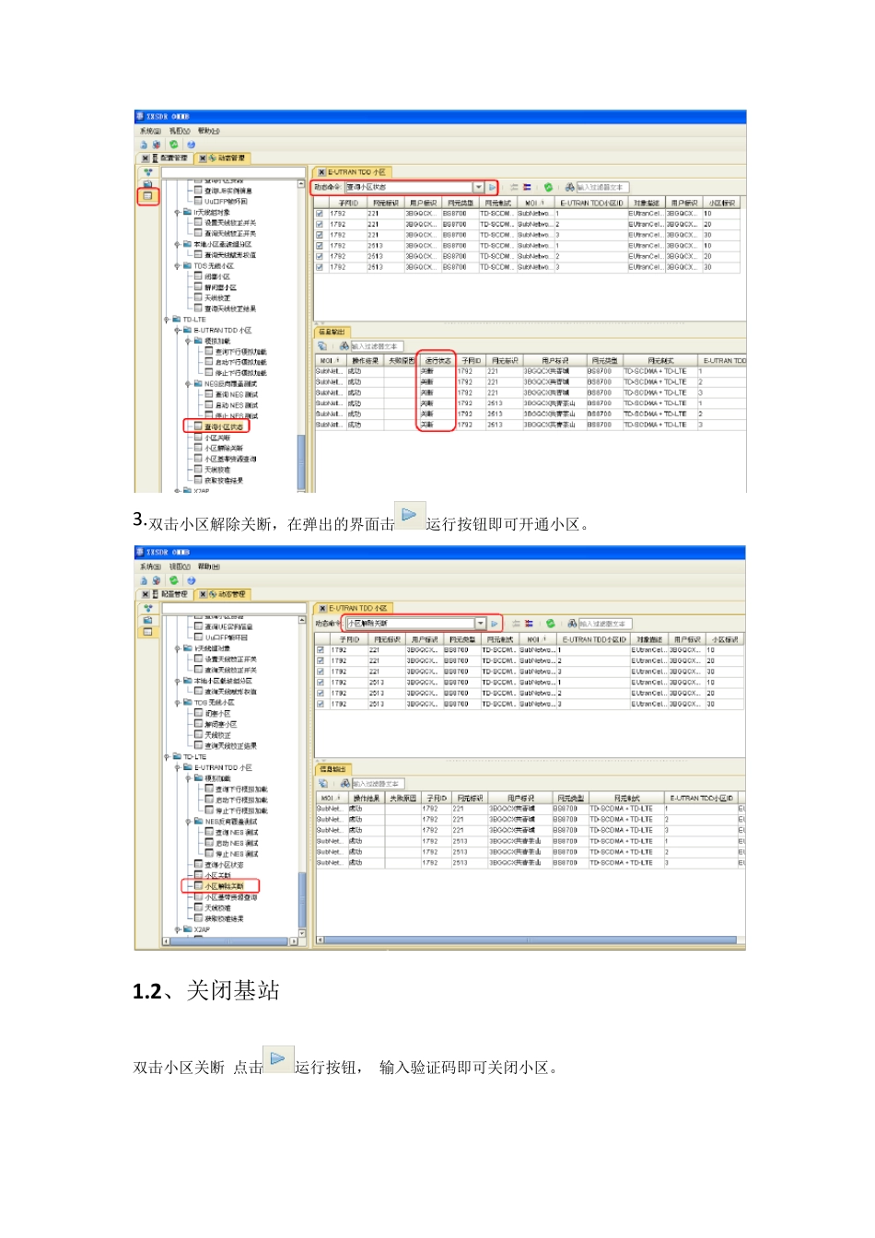Toggle checkbox of row 221 user 10, lower table
This screenshot has height=1238, width=875.
[x=321, y=650]
